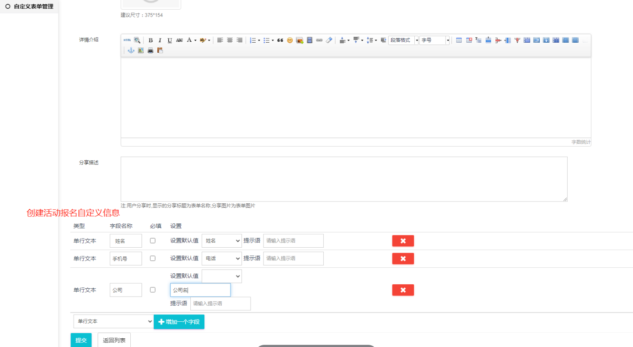Enable the 必填 checkbox in the 公司 row
Image resolution: width=633 pixels, height=347 pixels.
coord(152,290)
